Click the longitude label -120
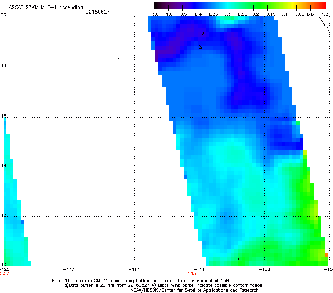This screenshot has height=293, width=333. pos(4,270)
